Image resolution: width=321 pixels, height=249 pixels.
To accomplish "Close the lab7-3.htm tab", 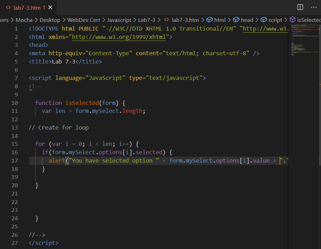I will [x=50, y=8].
